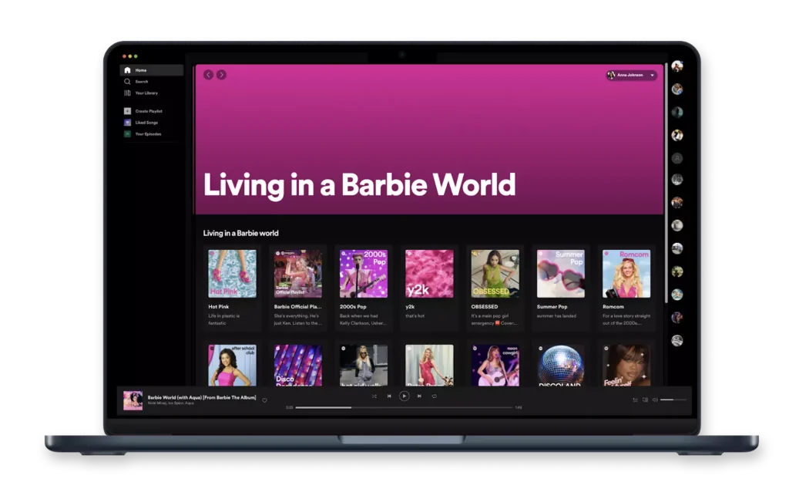Click the Create Playlist icon
789x499 pixels.
pos(127,111)
